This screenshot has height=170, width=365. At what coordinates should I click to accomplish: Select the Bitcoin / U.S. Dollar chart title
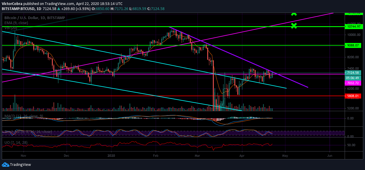(34, 18)
